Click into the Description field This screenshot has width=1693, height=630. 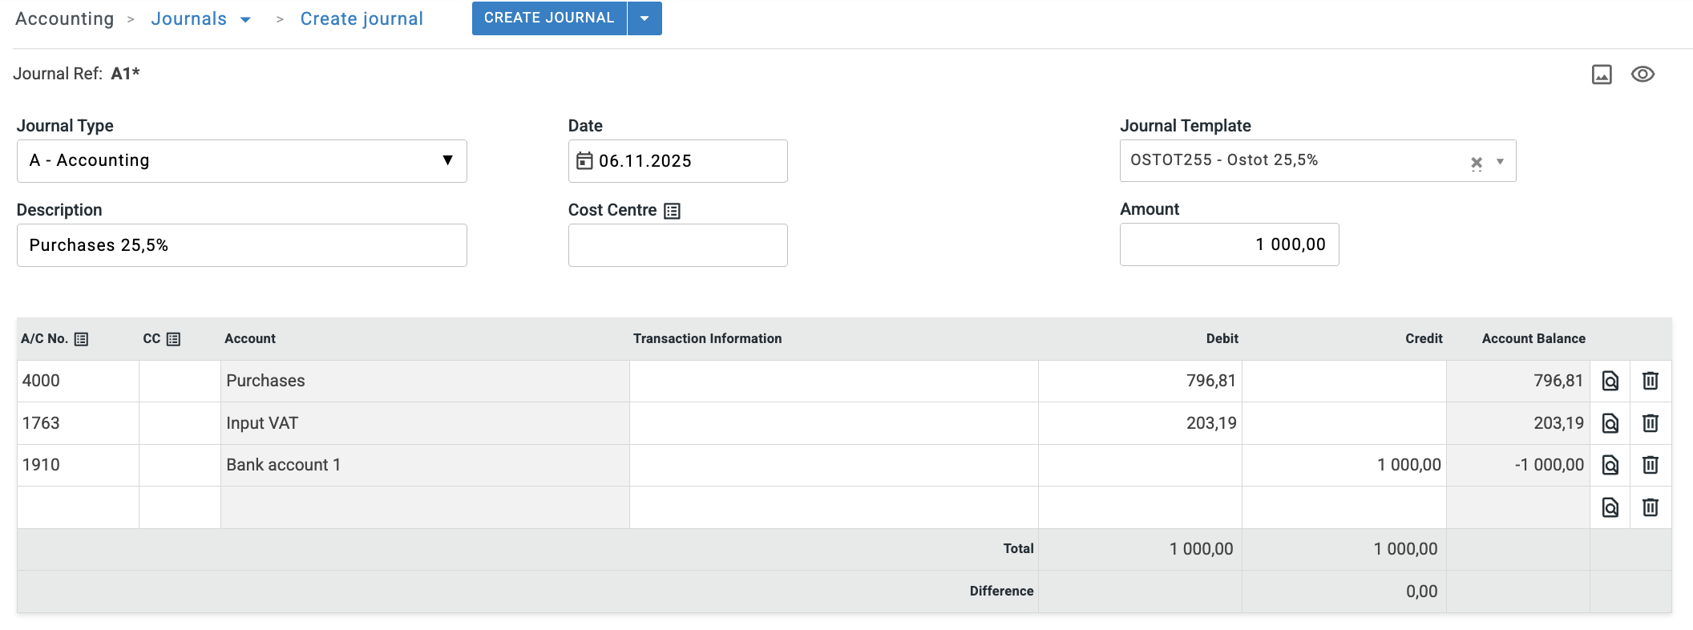(x=241, y=245)
